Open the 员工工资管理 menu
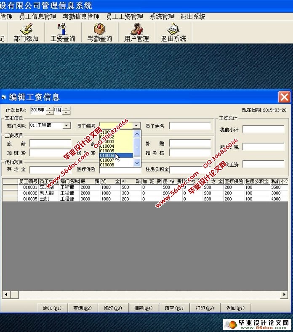Image resolution: width=293 pixels, height=332 pixels. pos(125,17)
